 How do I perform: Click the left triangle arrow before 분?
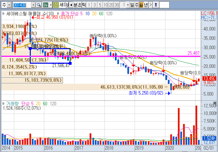71,5
